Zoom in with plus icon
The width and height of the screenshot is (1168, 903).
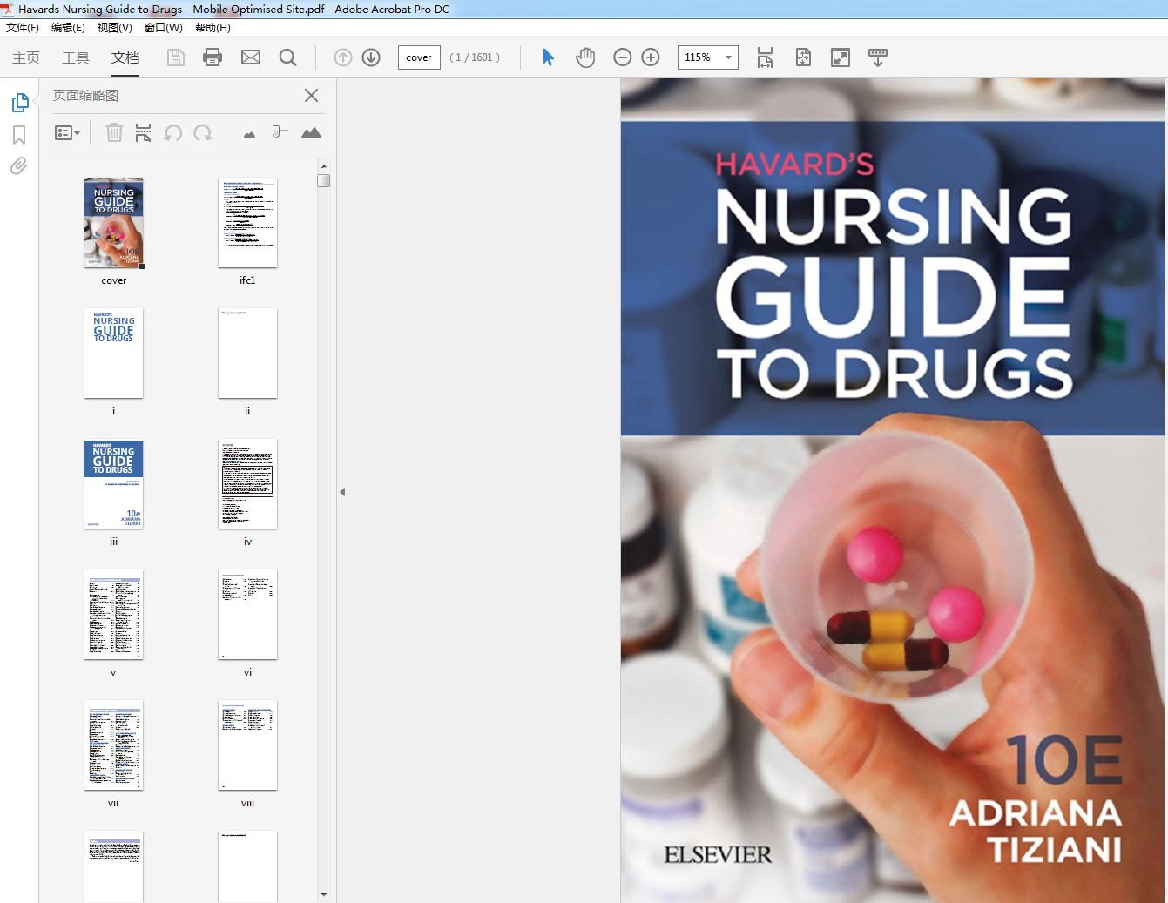pyautogui.click(x=651, y=57)
